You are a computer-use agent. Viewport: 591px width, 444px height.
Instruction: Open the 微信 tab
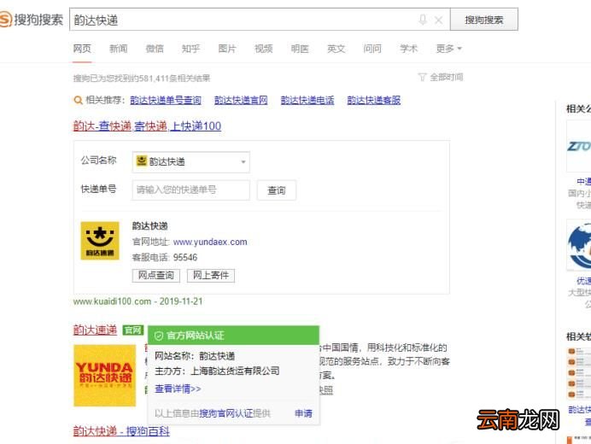[x=155, y=49]
